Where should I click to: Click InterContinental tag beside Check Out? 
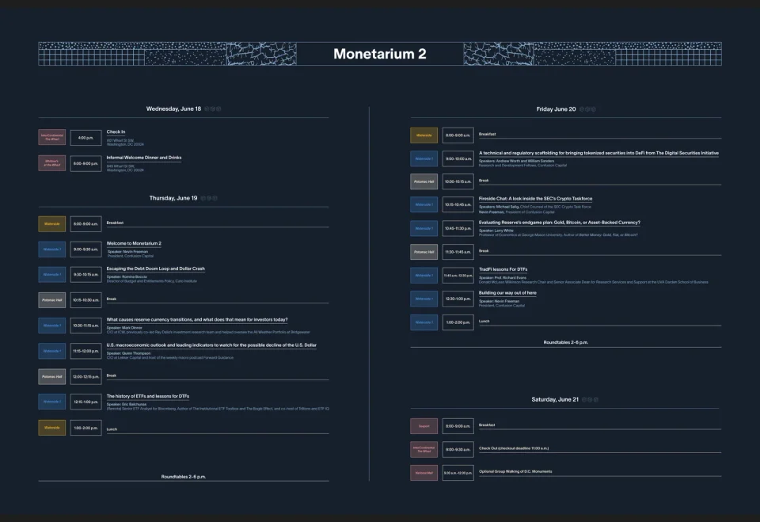tap(424, 450)
